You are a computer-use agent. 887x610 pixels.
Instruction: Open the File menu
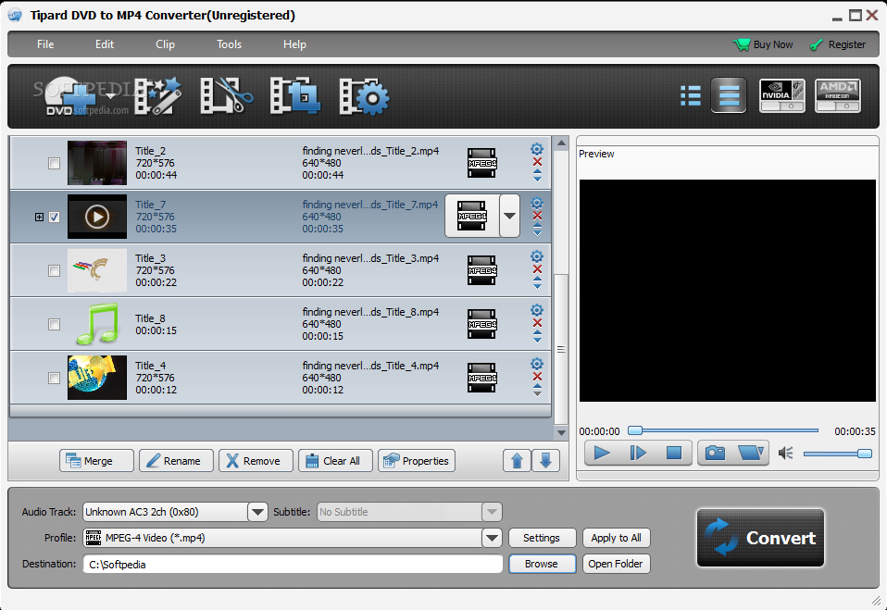[x=45, y=44]
